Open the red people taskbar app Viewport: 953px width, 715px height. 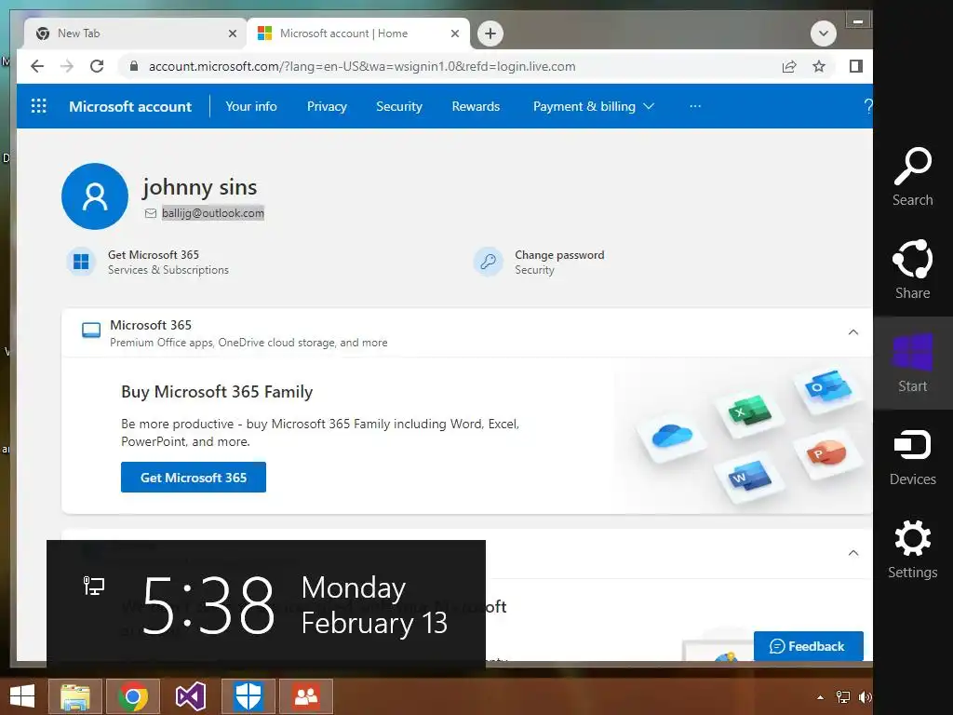tap(306, 696)
